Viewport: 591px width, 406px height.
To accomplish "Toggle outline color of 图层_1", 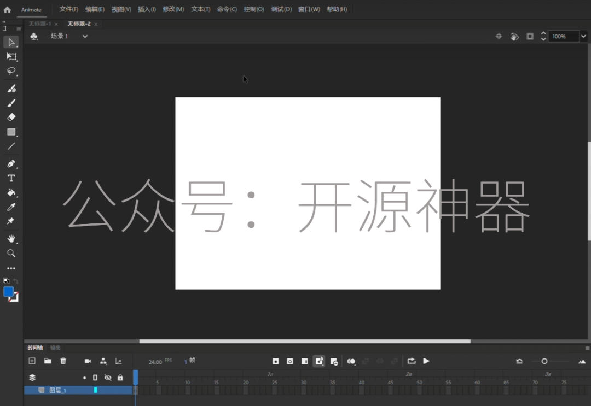I will pos(95,390).
